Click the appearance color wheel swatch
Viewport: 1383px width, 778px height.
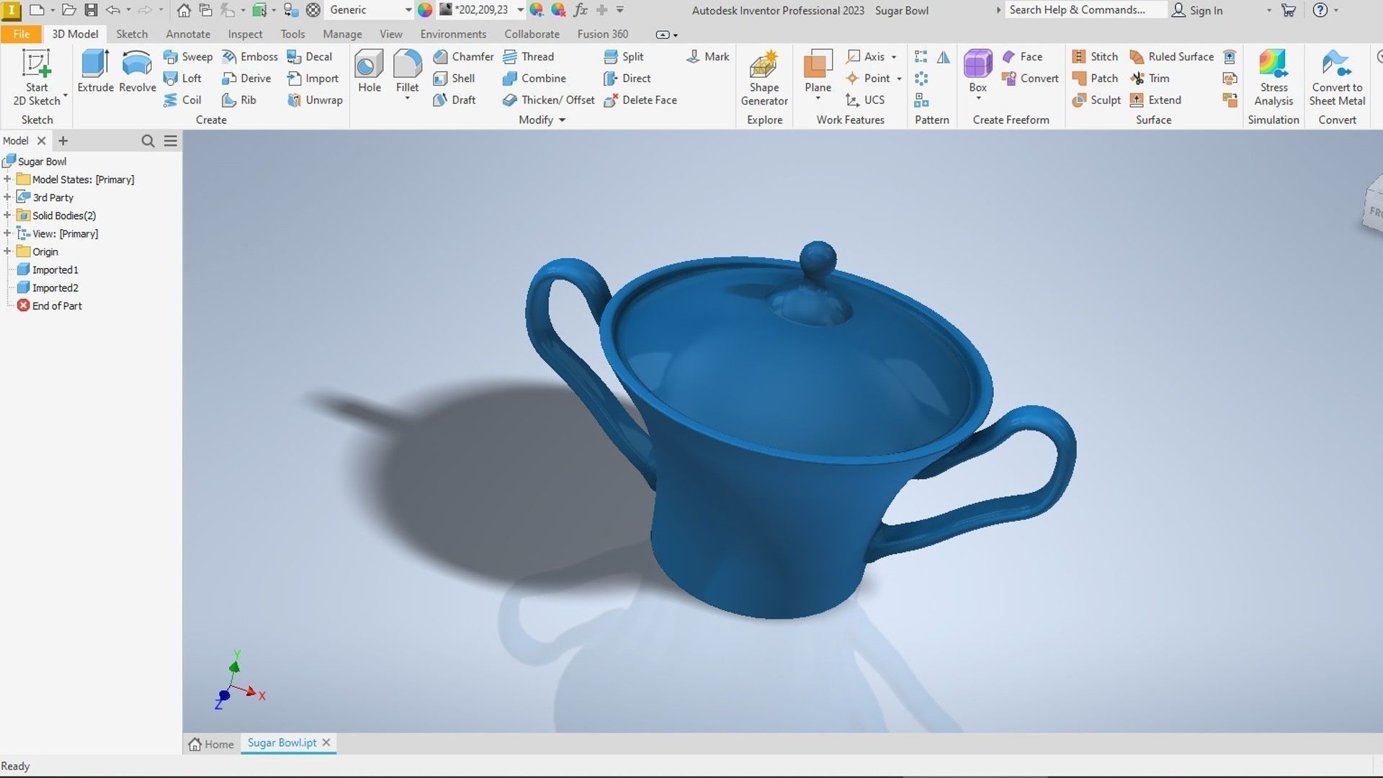[425, 10]
